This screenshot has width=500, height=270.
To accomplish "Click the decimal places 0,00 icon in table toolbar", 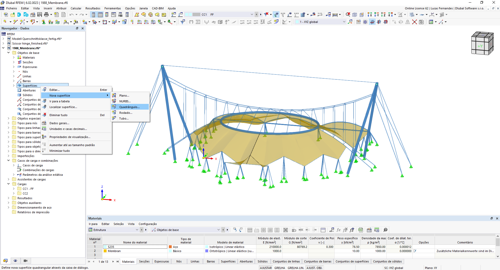I will pos(377,230).
